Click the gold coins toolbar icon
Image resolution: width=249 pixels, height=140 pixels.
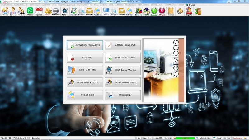(x=180, y=12)
